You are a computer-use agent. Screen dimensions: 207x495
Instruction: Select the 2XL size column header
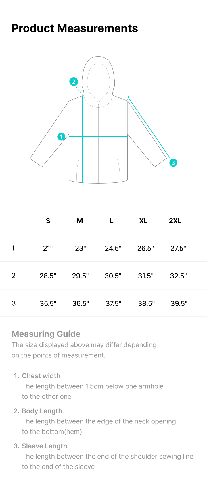(x=175, y=221)
